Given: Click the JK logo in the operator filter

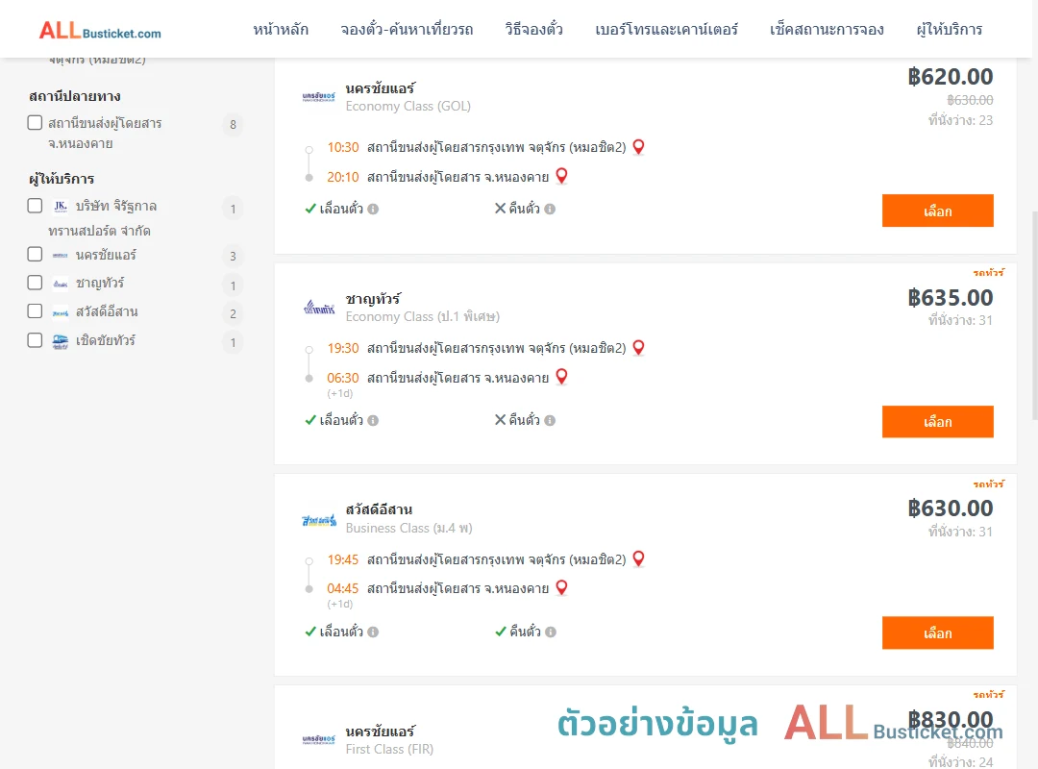Looking at the screenshot, I should tap(61, 206).
